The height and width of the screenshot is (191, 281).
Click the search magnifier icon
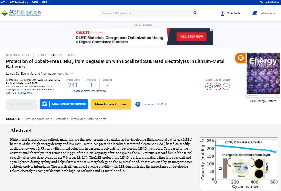tap(195, 13)
